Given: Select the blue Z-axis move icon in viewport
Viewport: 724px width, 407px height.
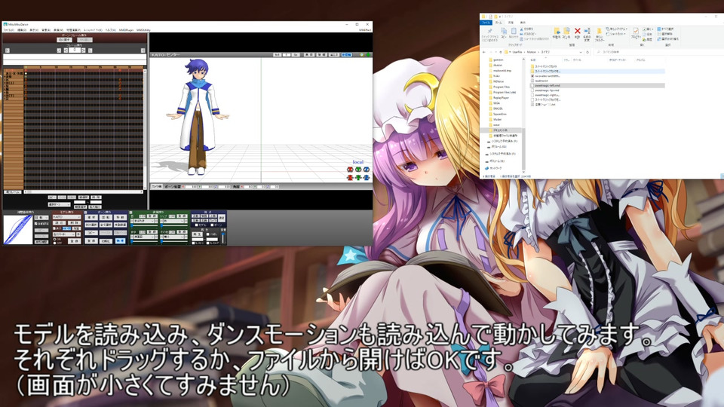Looking at the screenshot, I should 367,178.
